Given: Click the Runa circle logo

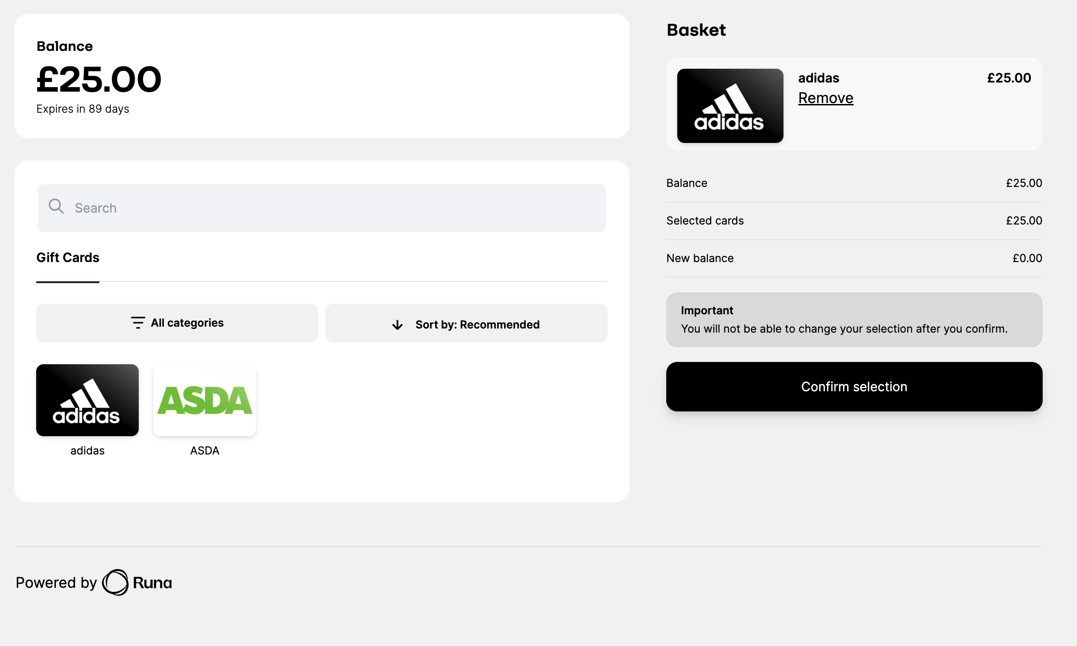Looking at the screenshot, I should (115, 582).
